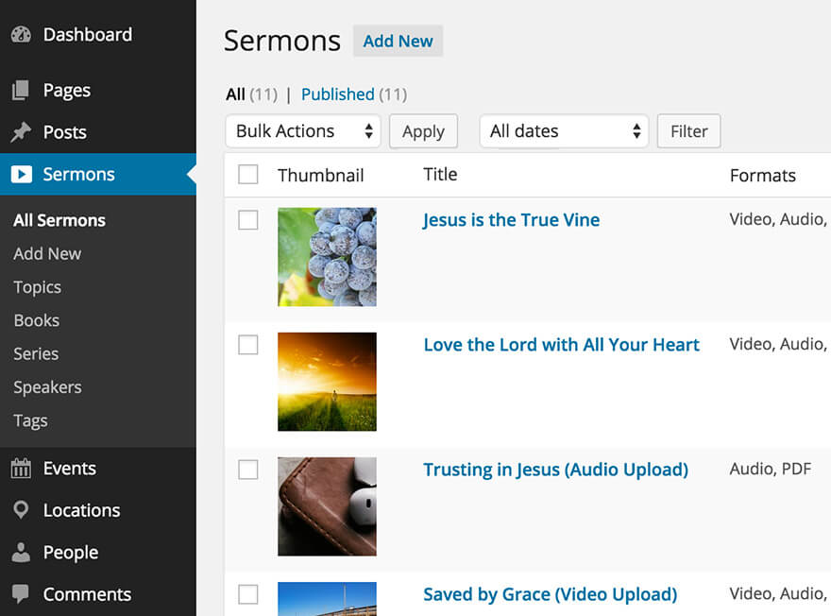The height and width of the screenshot is (616, 831).
Task: Click the Posts pushpin icon
Action: (x=21, y=132)
